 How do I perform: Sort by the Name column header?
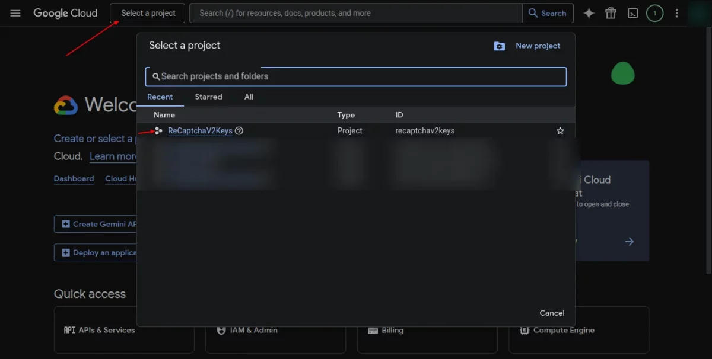[x=164, y=115]
